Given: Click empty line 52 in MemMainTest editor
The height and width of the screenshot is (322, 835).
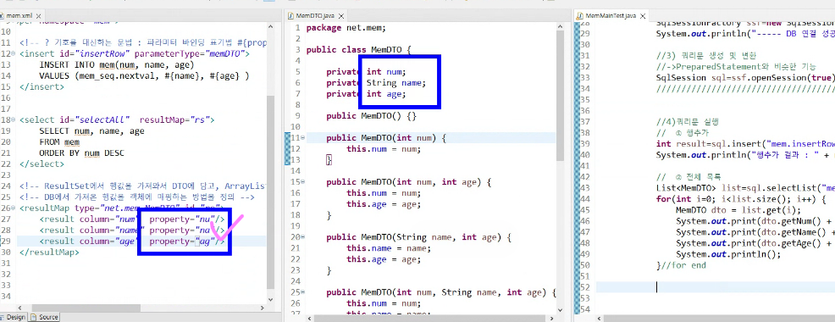Looking at the screenshot, I should point(716,287).
